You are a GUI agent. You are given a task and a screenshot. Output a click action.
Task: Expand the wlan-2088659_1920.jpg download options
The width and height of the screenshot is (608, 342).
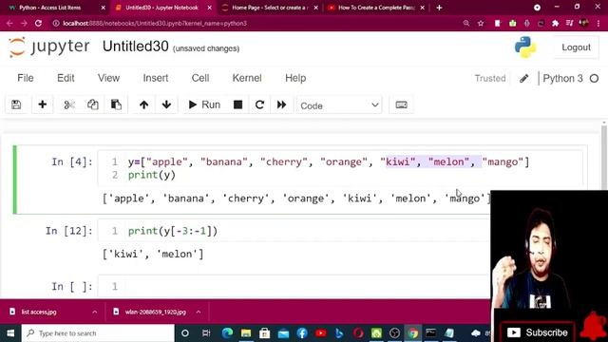coord(199,312)
